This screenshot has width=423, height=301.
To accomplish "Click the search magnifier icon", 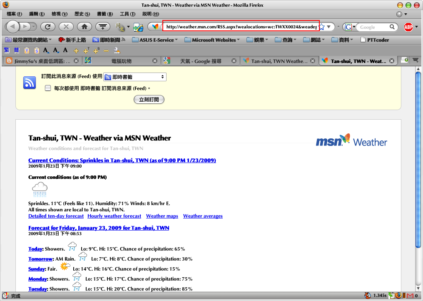I will 392,27.
